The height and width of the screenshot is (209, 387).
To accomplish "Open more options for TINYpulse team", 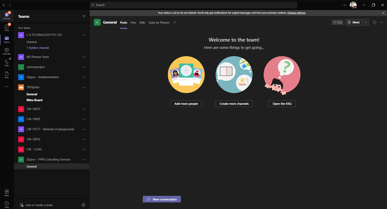I will tap(84, 87).
